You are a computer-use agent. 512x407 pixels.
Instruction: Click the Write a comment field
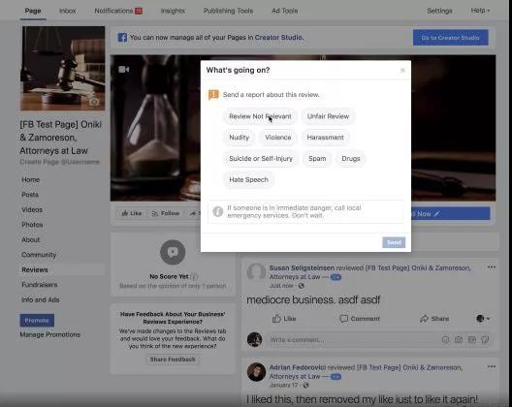(x=353, y=340)
